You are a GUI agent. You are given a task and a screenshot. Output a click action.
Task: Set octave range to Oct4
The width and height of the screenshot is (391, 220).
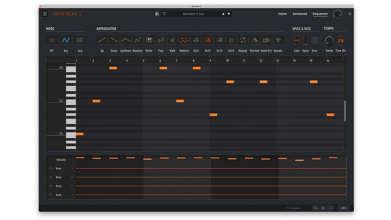click(x=231, y=40)
